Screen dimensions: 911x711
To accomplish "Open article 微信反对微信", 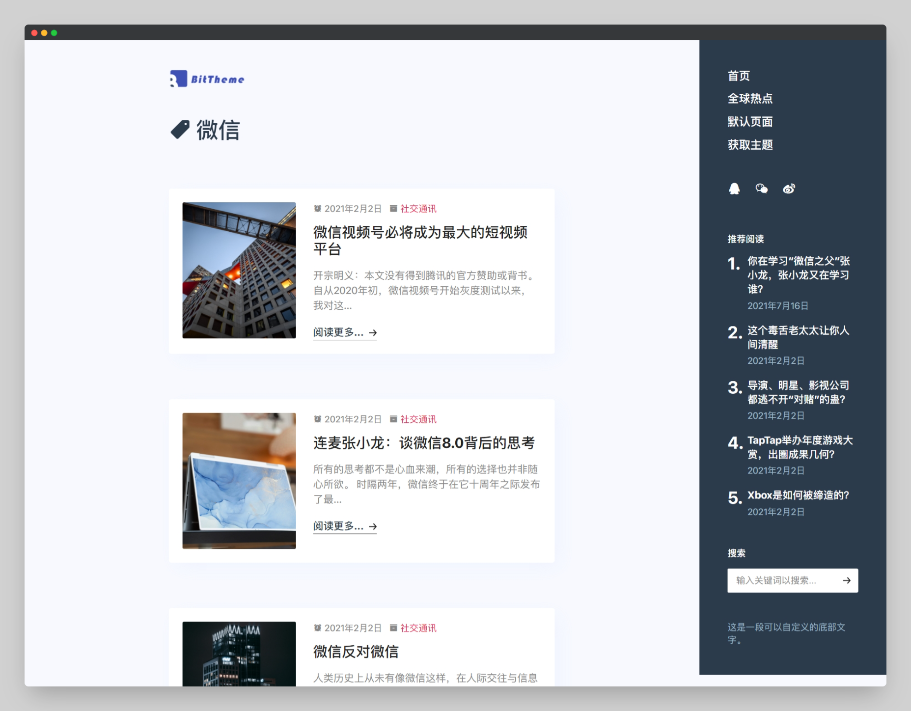I will click(x=356, y=652).
